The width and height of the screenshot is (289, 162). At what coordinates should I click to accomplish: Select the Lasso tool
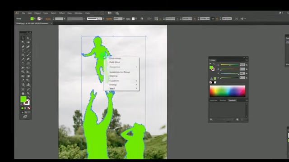[x=28, y=42]
